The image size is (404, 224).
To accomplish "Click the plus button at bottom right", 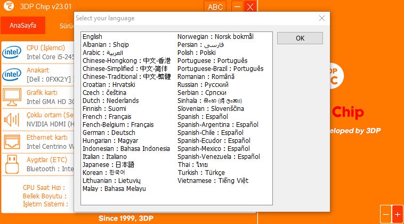I will click(x=397, y=214).
